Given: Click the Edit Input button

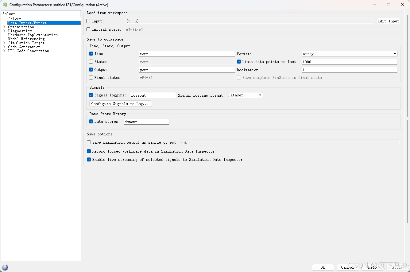Looking at the screenshot, I should [x=388, y=21].
